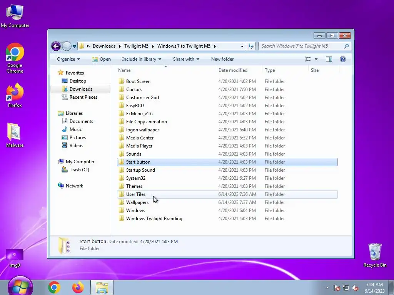
Task: Select My Computer desktop icon
Action: coord(15,16)
